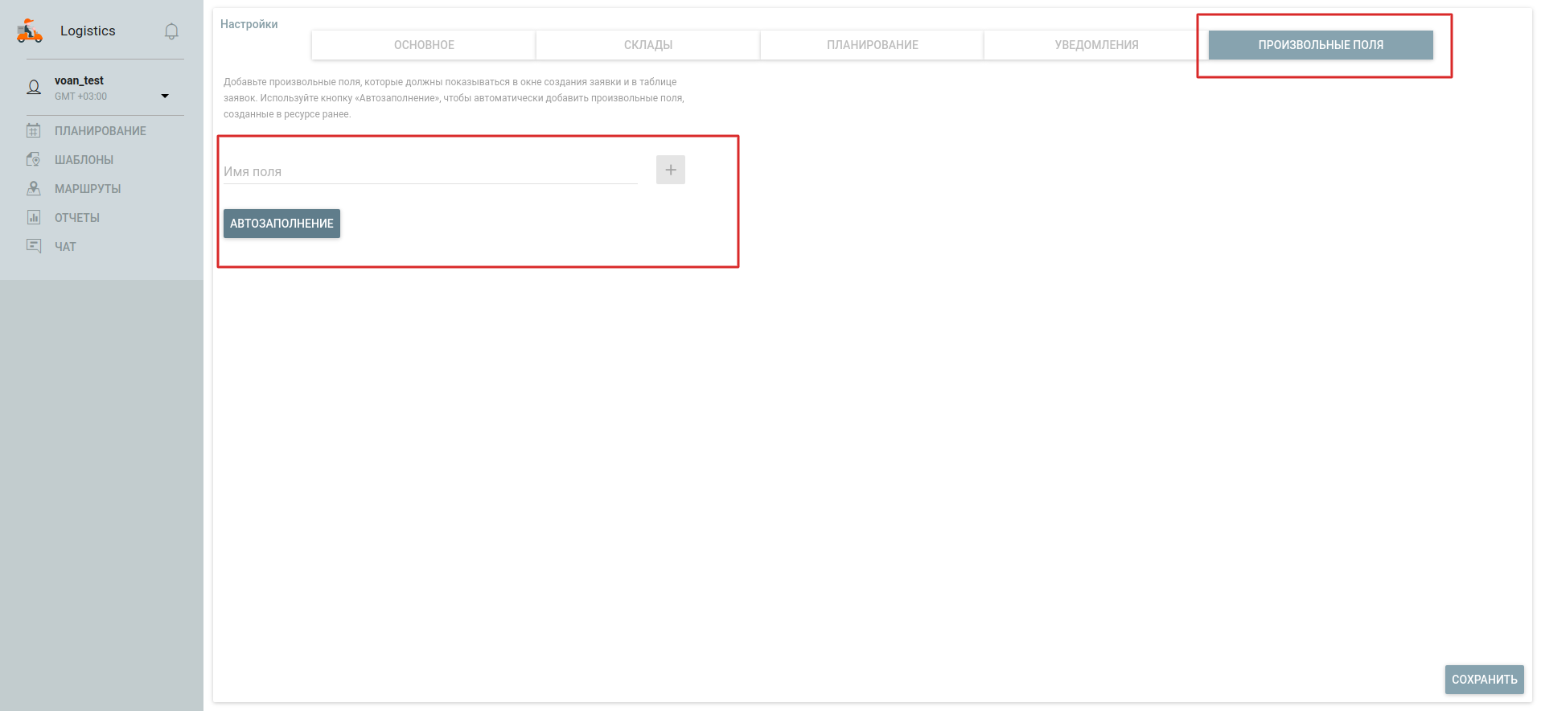The width and height of the screenshot is (1541, 711).
Task: Click the Сохранить button
Action: (x=1484, y=680)
